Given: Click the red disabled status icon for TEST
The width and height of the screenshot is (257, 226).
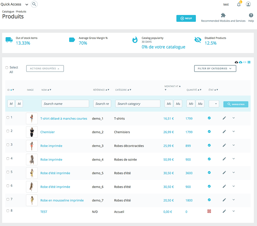Looking at the screenshot, I should tap(209, 211).
